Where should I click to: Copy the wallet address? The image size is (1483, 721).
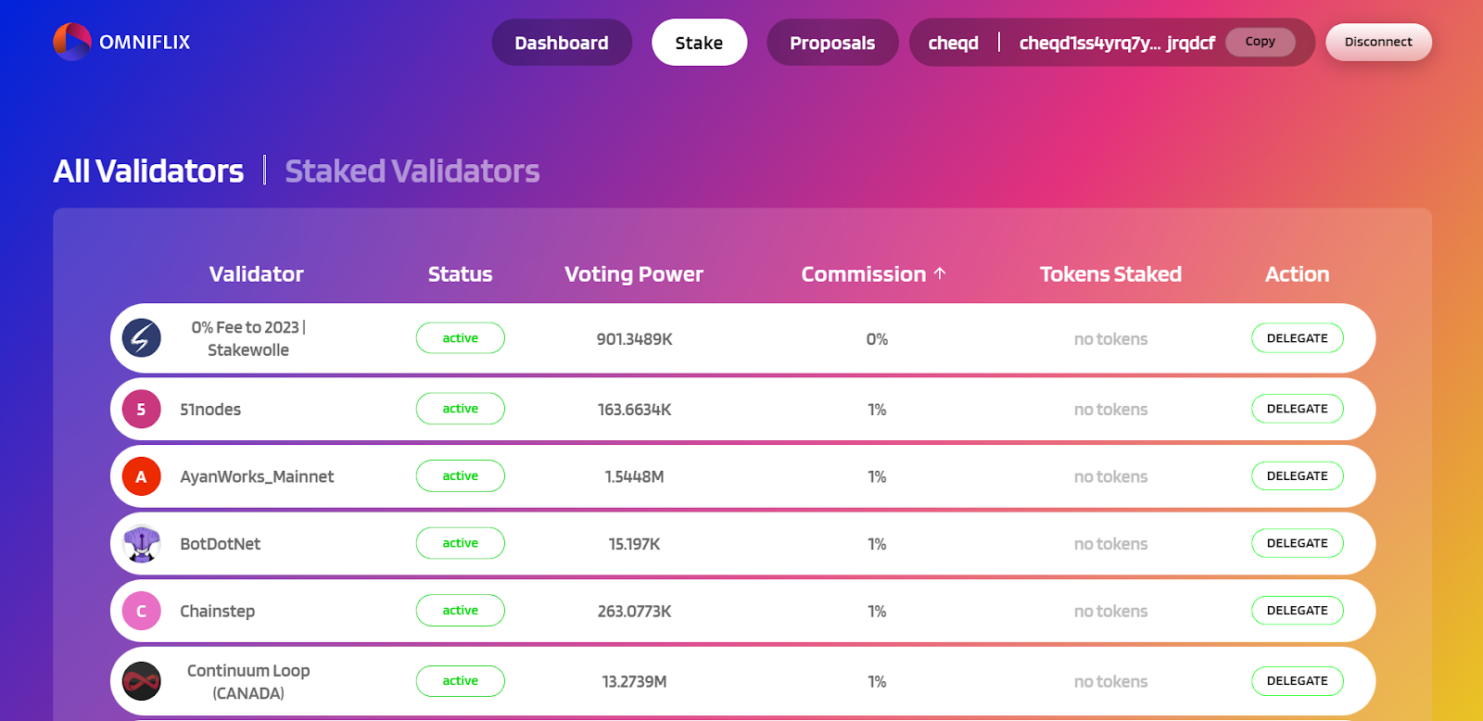point(1260,42)
